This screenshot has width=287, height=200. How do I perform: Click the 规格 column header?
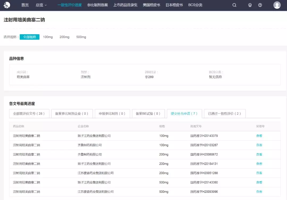tap(162, 126)
